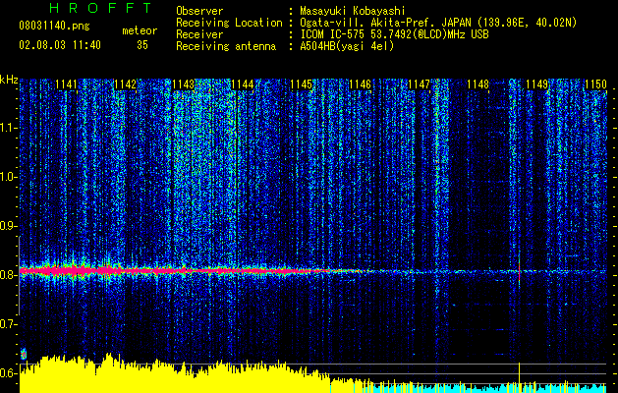Click the kHz axis unit label
The height and width of the screenshot is (393, 618).
[x=9, y=80]
